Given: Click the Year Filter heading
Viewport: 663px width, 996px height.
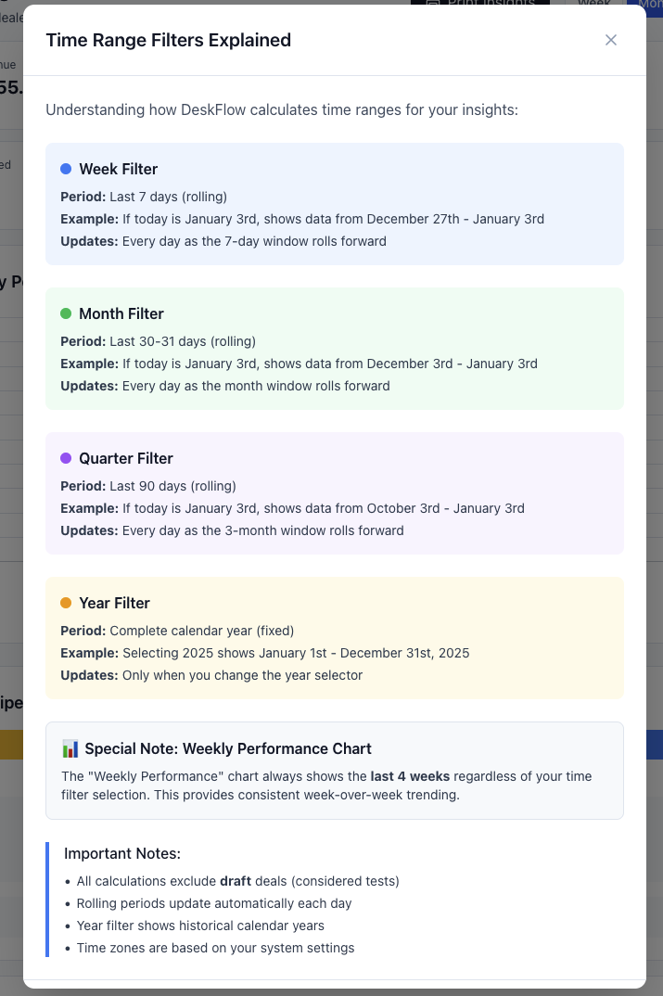Looking at the screenshot, I should pyautogui.click(x=114, y=603).
